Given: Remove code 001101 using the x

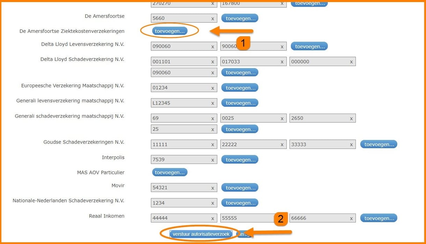Looking at the screenshot, I should (212, 62).
